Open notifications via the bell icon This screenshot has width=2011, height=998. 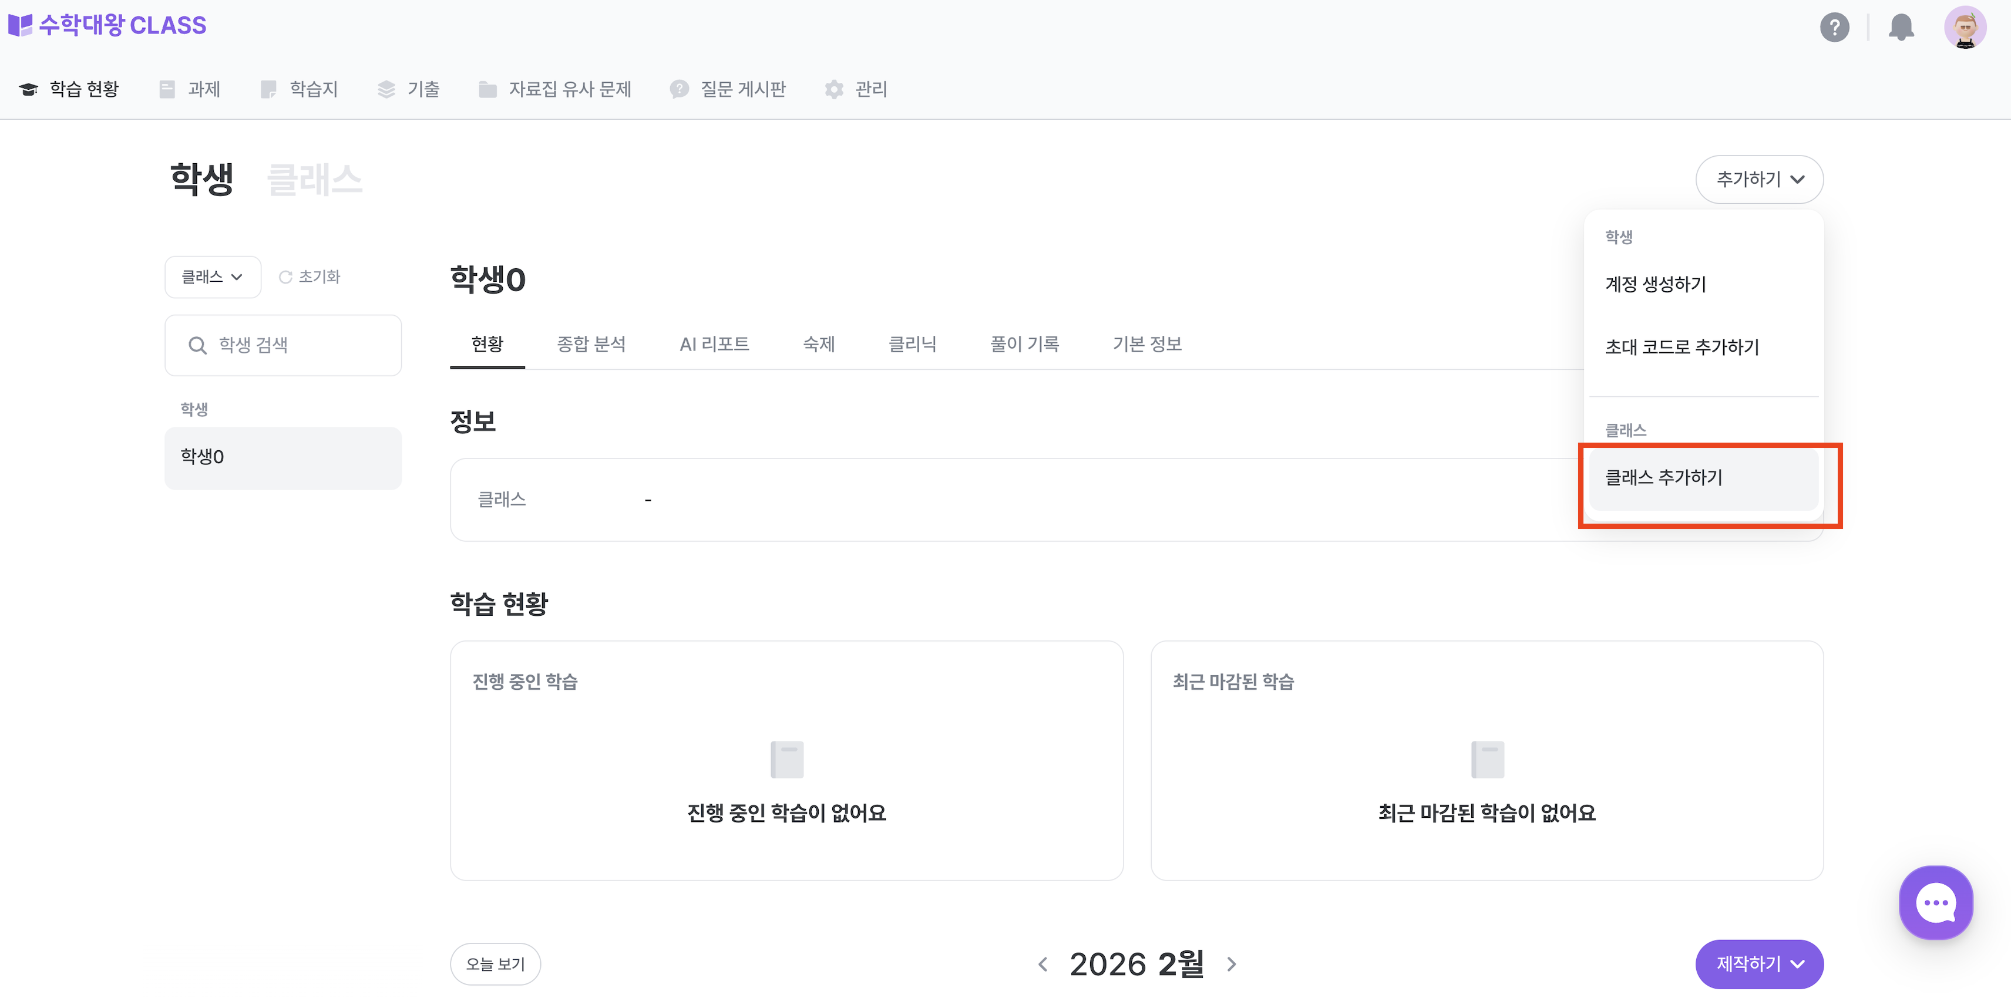pos(1901,28)
